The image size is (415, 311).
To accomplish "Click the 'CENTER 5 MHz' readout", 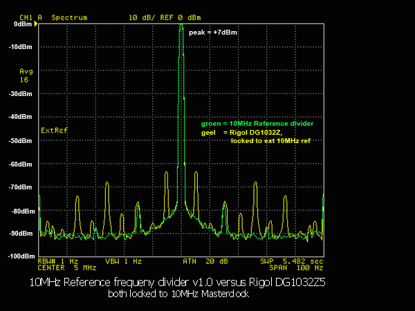I will (x=66, y=267).
